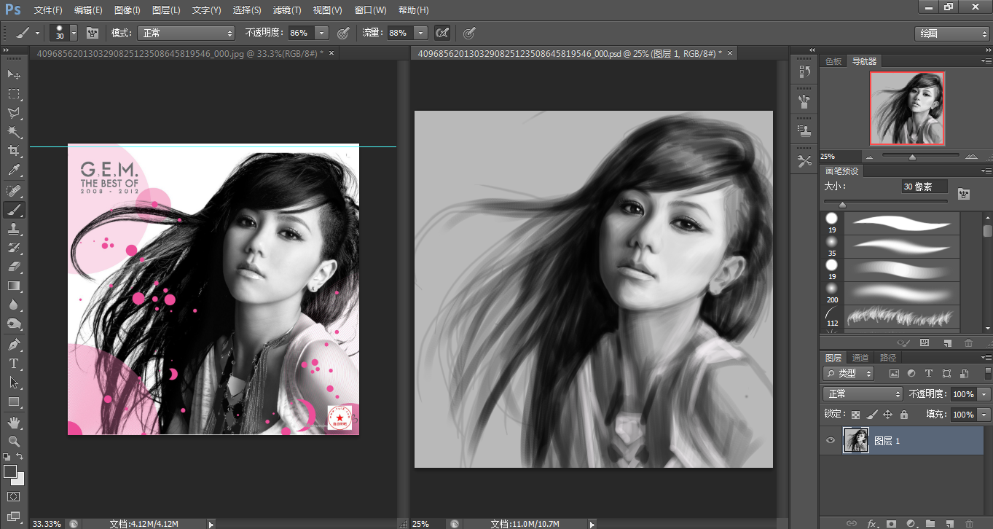
Task: Select the Zoom tool
Action: click(x=14, y=441)
